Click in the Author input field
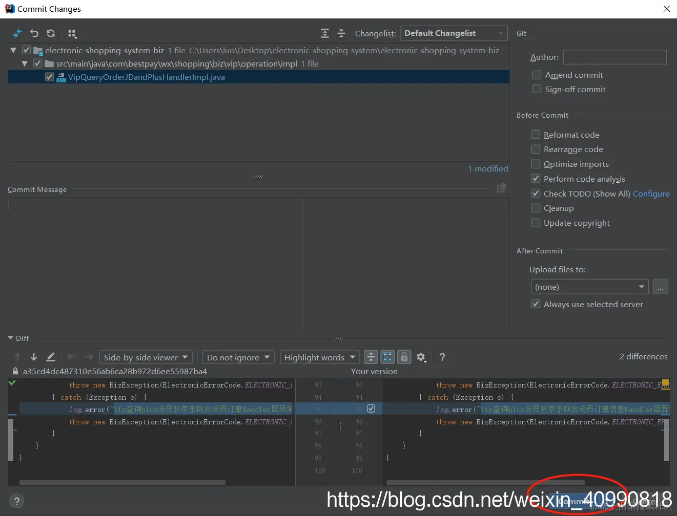The width and height of the screenshot is (677, 516). (x=615, y=57)
